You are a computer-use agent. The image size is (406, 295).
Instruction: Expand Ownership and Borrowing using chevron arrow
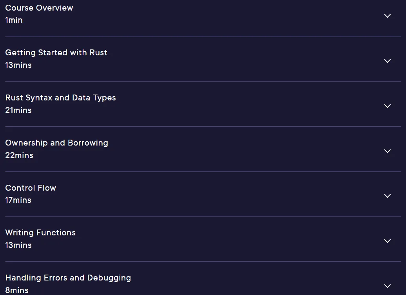click(387, 151)
